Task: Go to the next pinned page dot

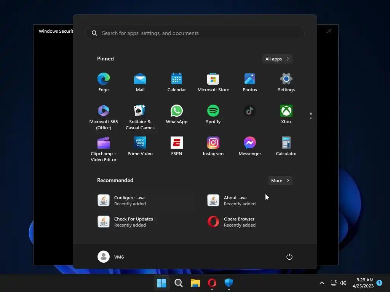Action: point(311,118)
